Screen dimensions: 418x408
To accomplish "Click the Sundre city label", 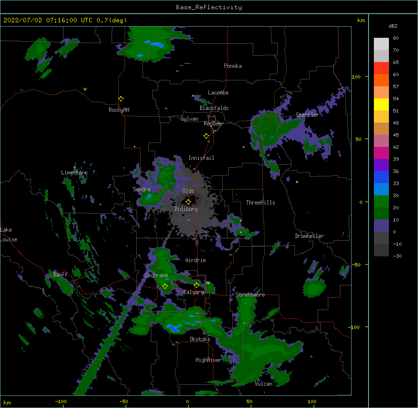I will pos(142,189).
